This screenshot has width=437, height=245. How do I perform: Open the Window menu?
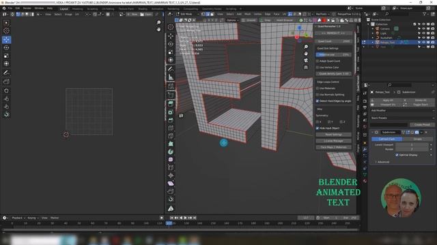click(x=39, y=8)
